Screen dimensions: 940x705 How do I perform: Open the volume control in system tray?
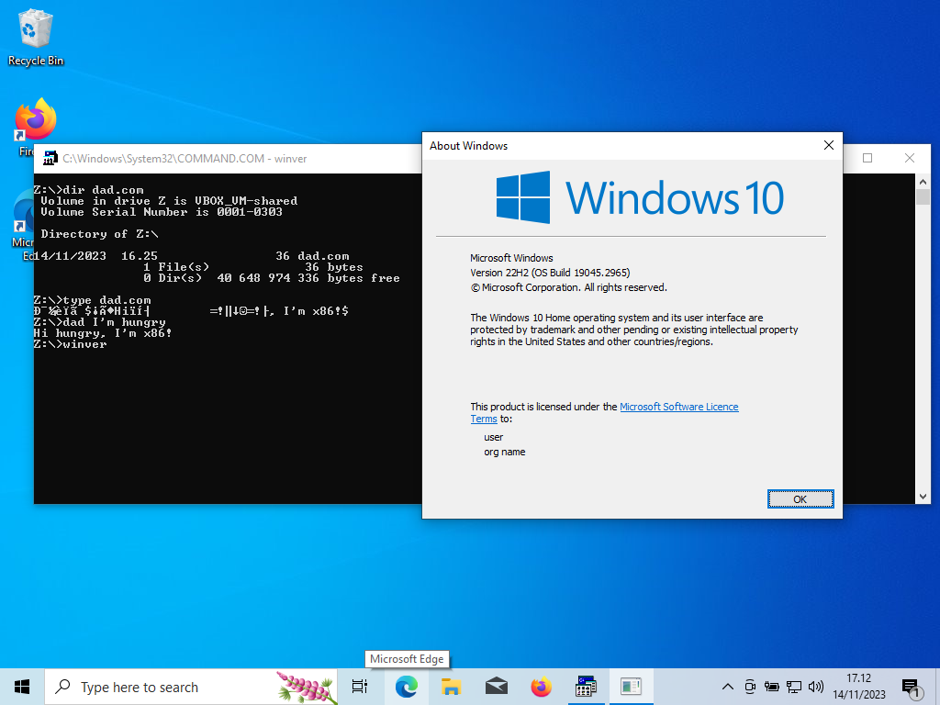[x=816, y=687]
